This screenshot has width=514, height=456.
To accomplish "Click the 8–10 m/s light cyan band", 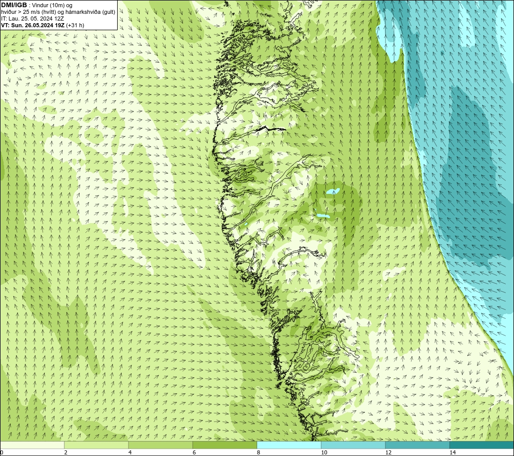I will coord(289,445).
